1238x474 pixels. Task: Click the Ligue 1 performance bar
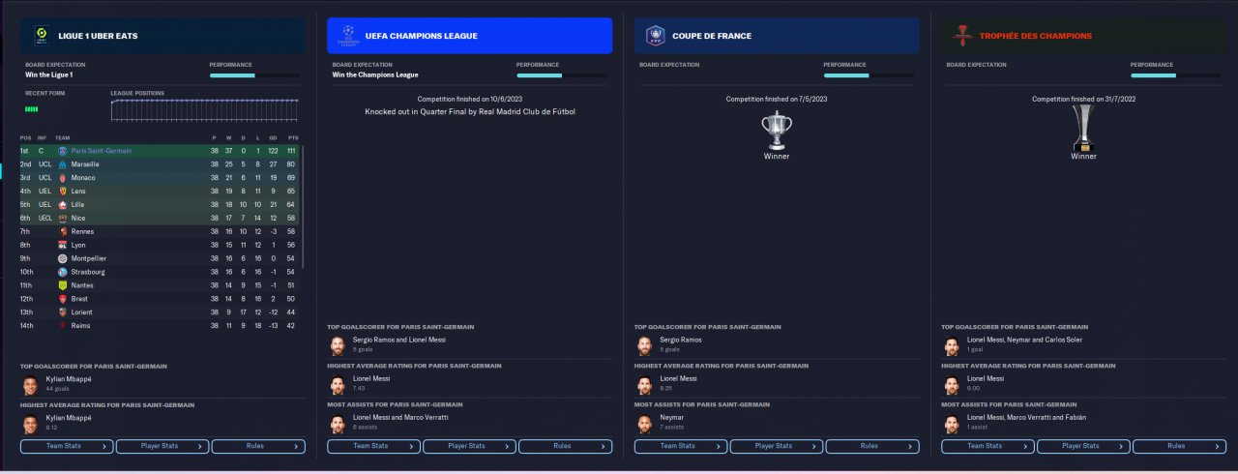255,74
